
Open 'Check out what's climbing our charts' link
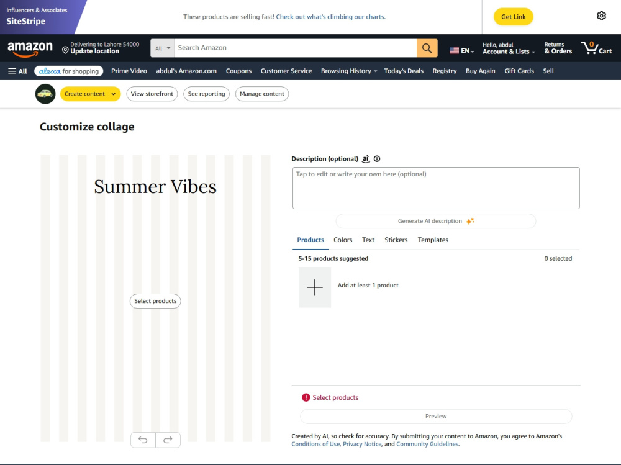click(x=331, y=17)
